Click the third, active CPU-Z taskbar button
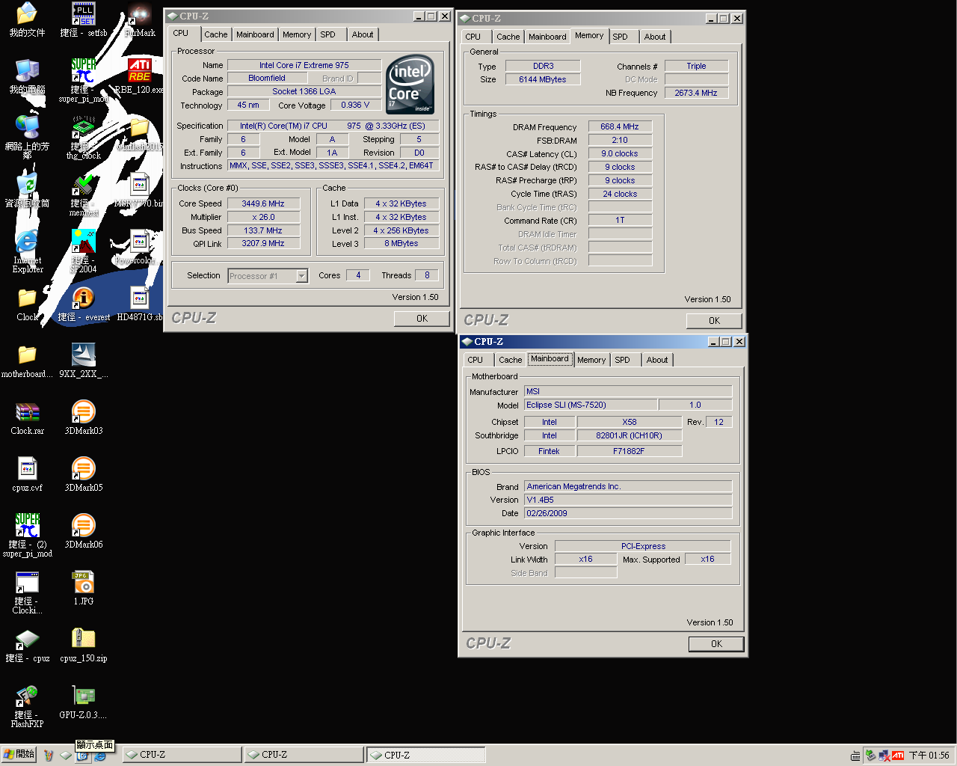Viewport: 957px width, 766px height. pyautogui.click(x=426, y=755)
